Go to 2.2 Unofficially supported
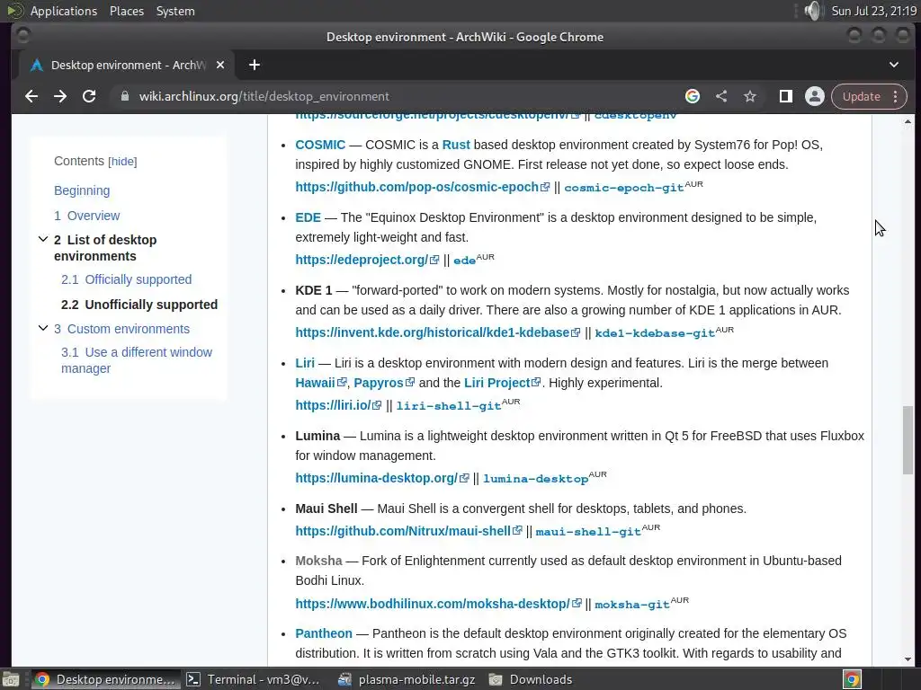Image resolution: width=921 pixels, height=690 pixels. coord(139,305)
